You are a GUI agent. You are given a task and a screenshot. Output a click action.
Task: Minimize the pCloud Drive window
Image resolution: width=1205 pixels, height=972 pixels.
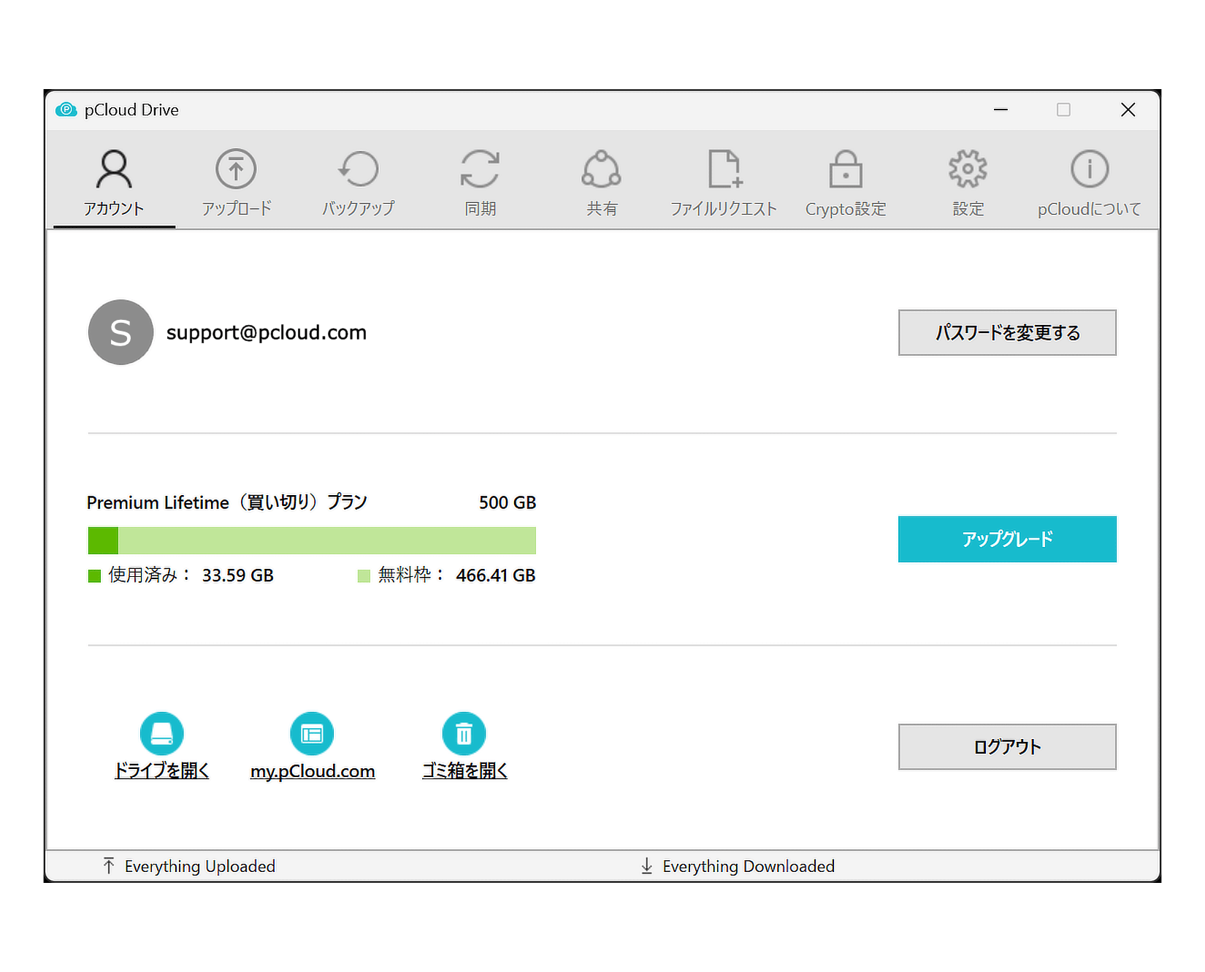pos(1001,110)
